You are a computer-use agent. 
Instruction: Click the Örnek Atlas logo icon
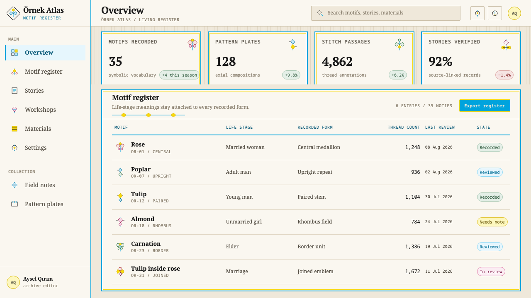point(13,13)
